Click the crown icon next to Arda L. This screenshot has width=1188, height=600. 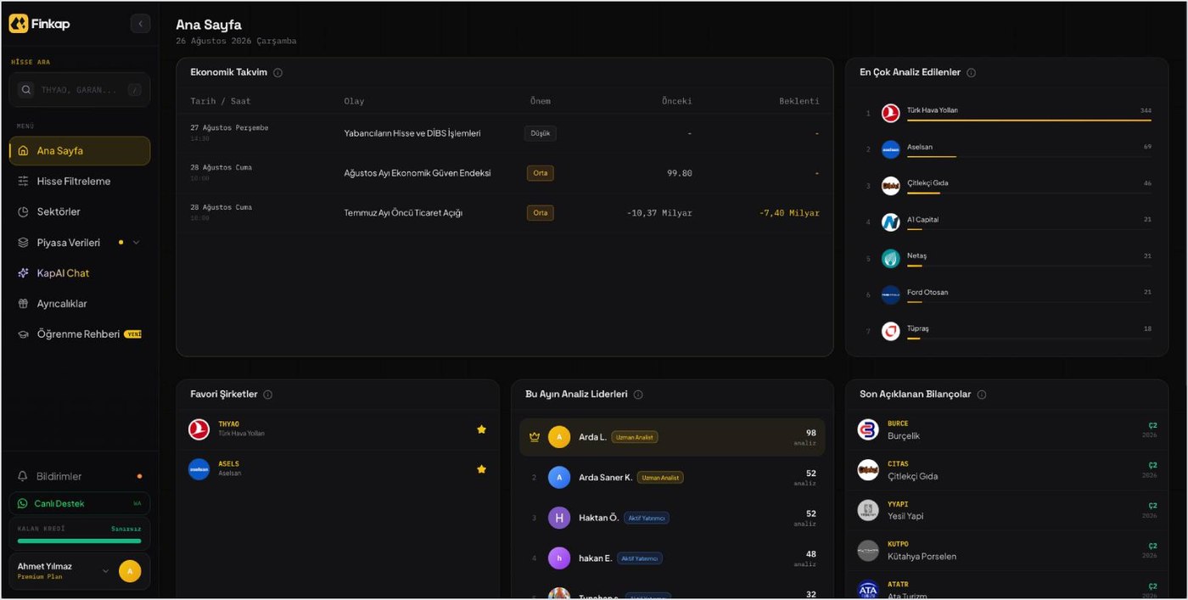(x=534, y=437)
